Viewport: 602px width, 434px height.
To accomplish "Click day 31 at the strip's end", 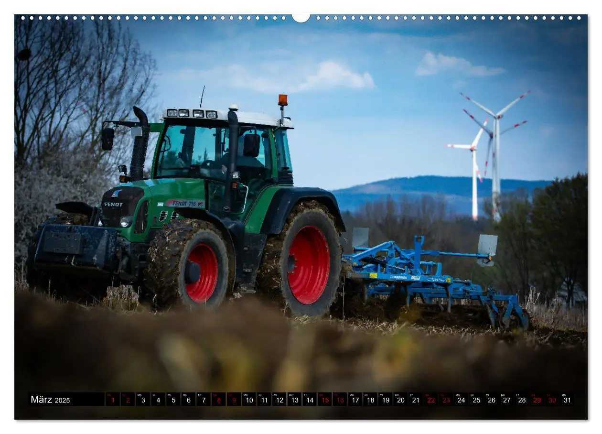I will pos(566,400).
